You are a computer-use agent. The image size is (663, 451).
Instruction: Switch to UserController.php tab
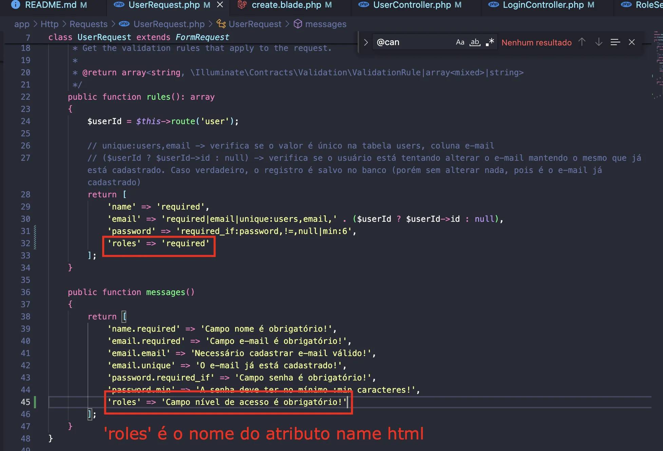[x=412, y=5]
